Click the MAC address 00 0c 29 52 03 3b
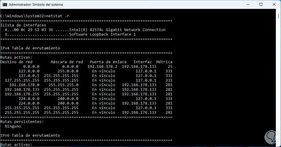Viewport: 281px width, 147px height. 34,30
